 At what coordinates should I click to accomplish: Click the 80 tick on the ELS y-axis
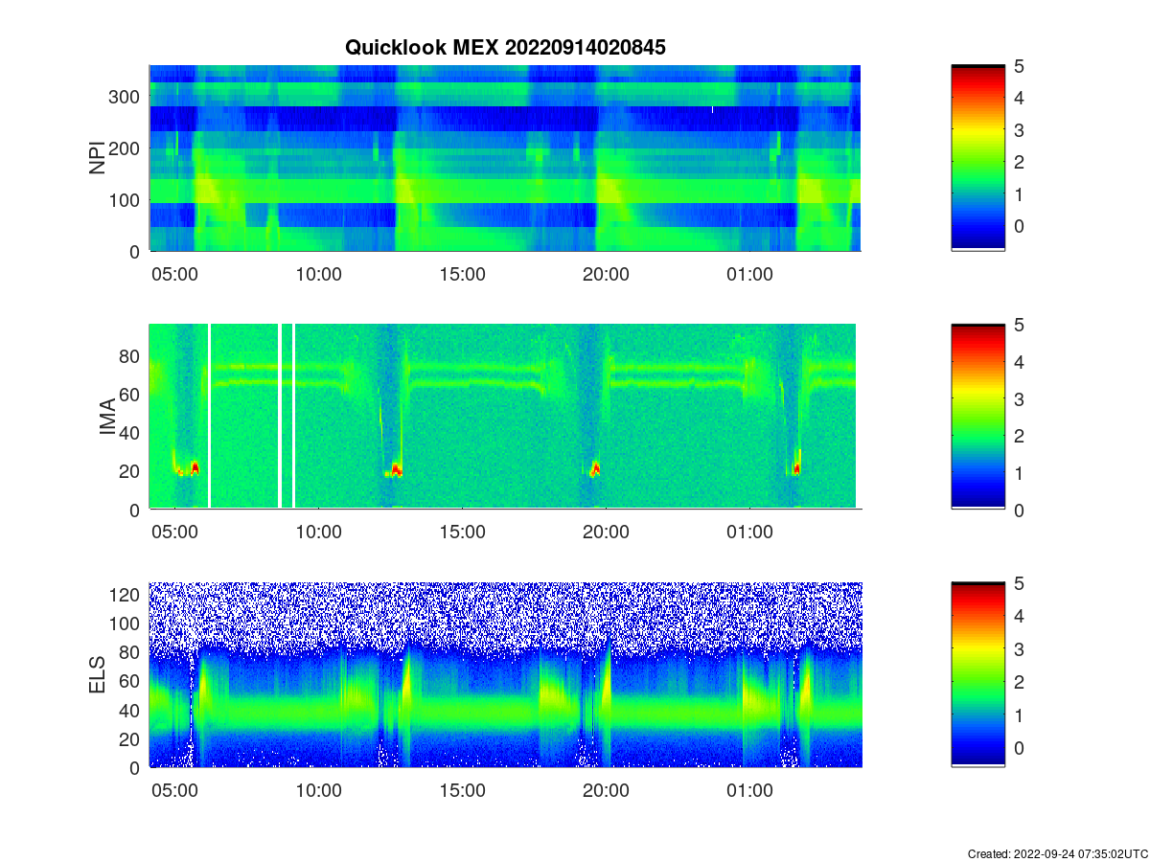coord(131,652)
